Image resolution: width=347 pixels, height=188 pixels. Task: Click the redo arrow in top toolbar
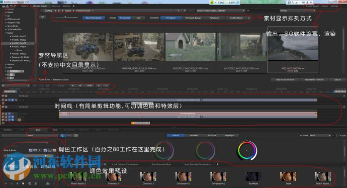(x=15, y=7)
